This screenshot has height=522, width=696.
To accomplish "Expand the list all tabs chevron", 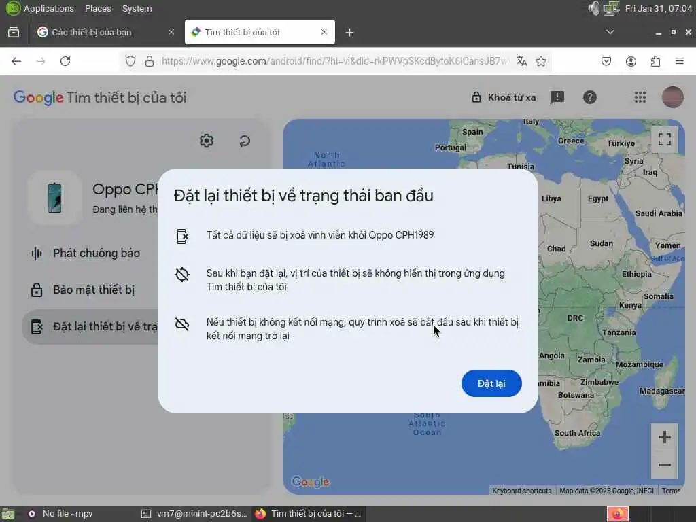I will [610, 32].
